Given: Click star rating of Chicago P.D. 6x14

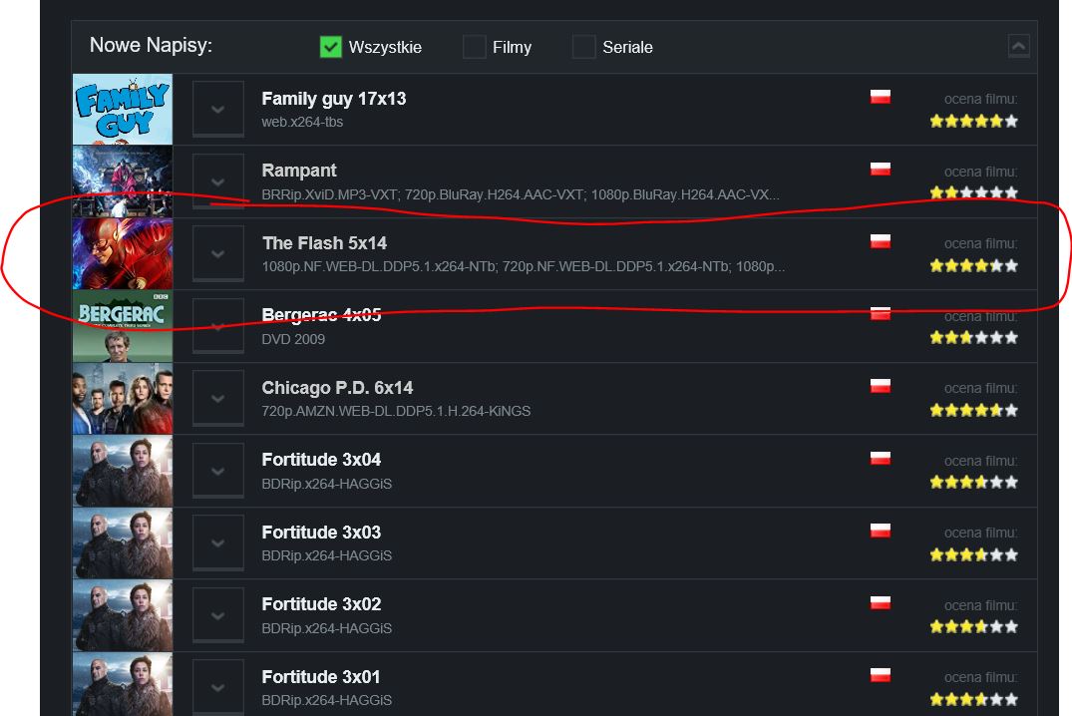Looking at the screenshot, I should coord(973,410).
